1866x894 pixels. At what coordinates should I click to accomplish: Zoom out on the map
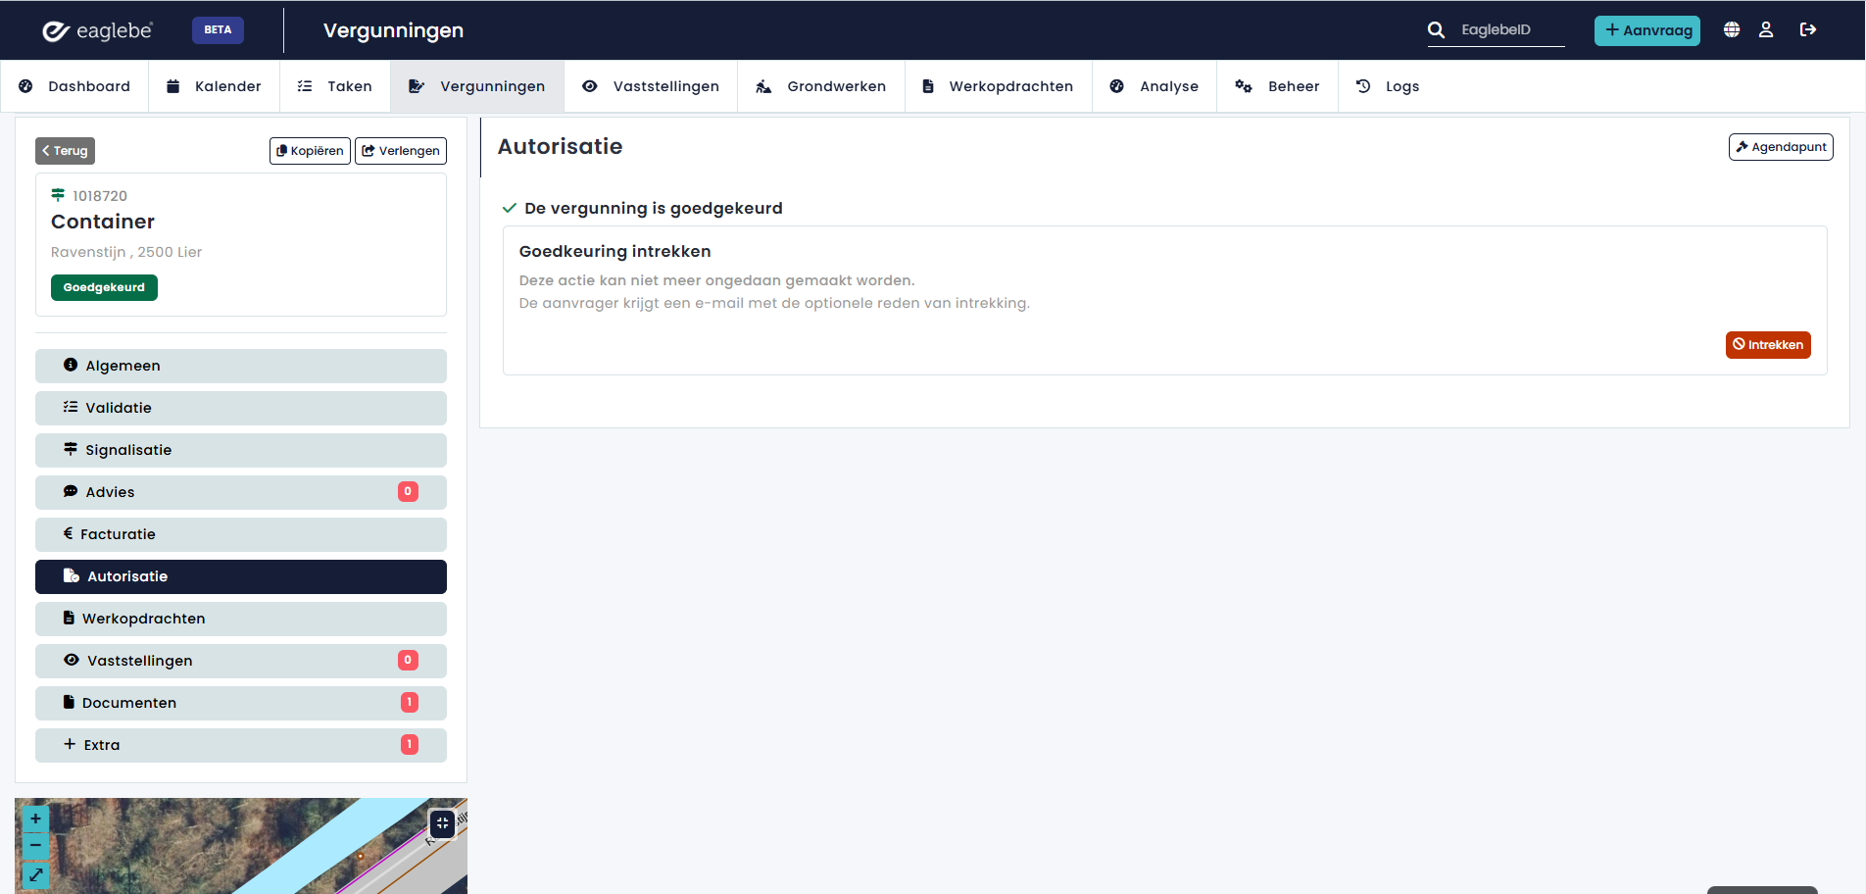pyautogui.click(x=35, y=845)
